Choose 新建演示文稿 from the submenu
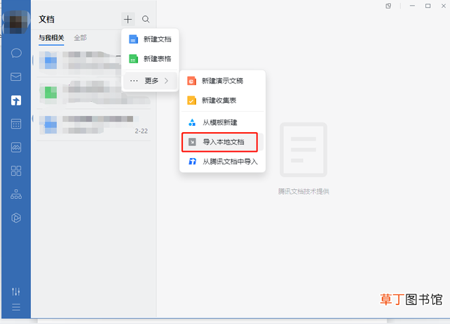The image size is (450, 324). pos(222,81)
